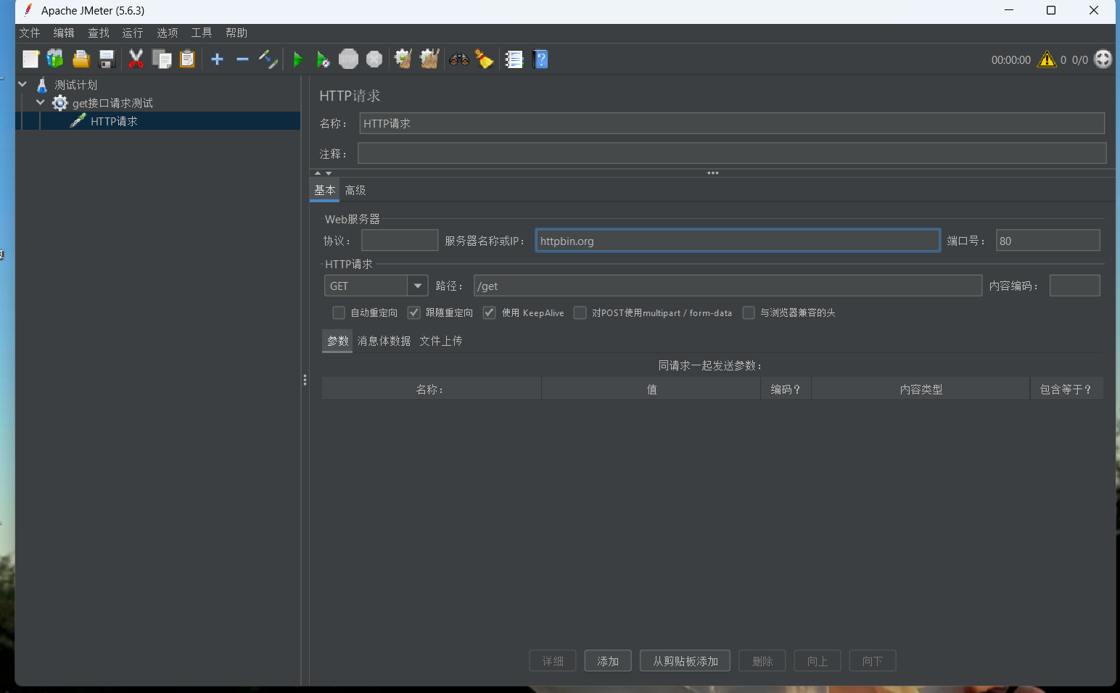Enable 对POST使用multipart / form-data checkbox

(x=580, y=312)
